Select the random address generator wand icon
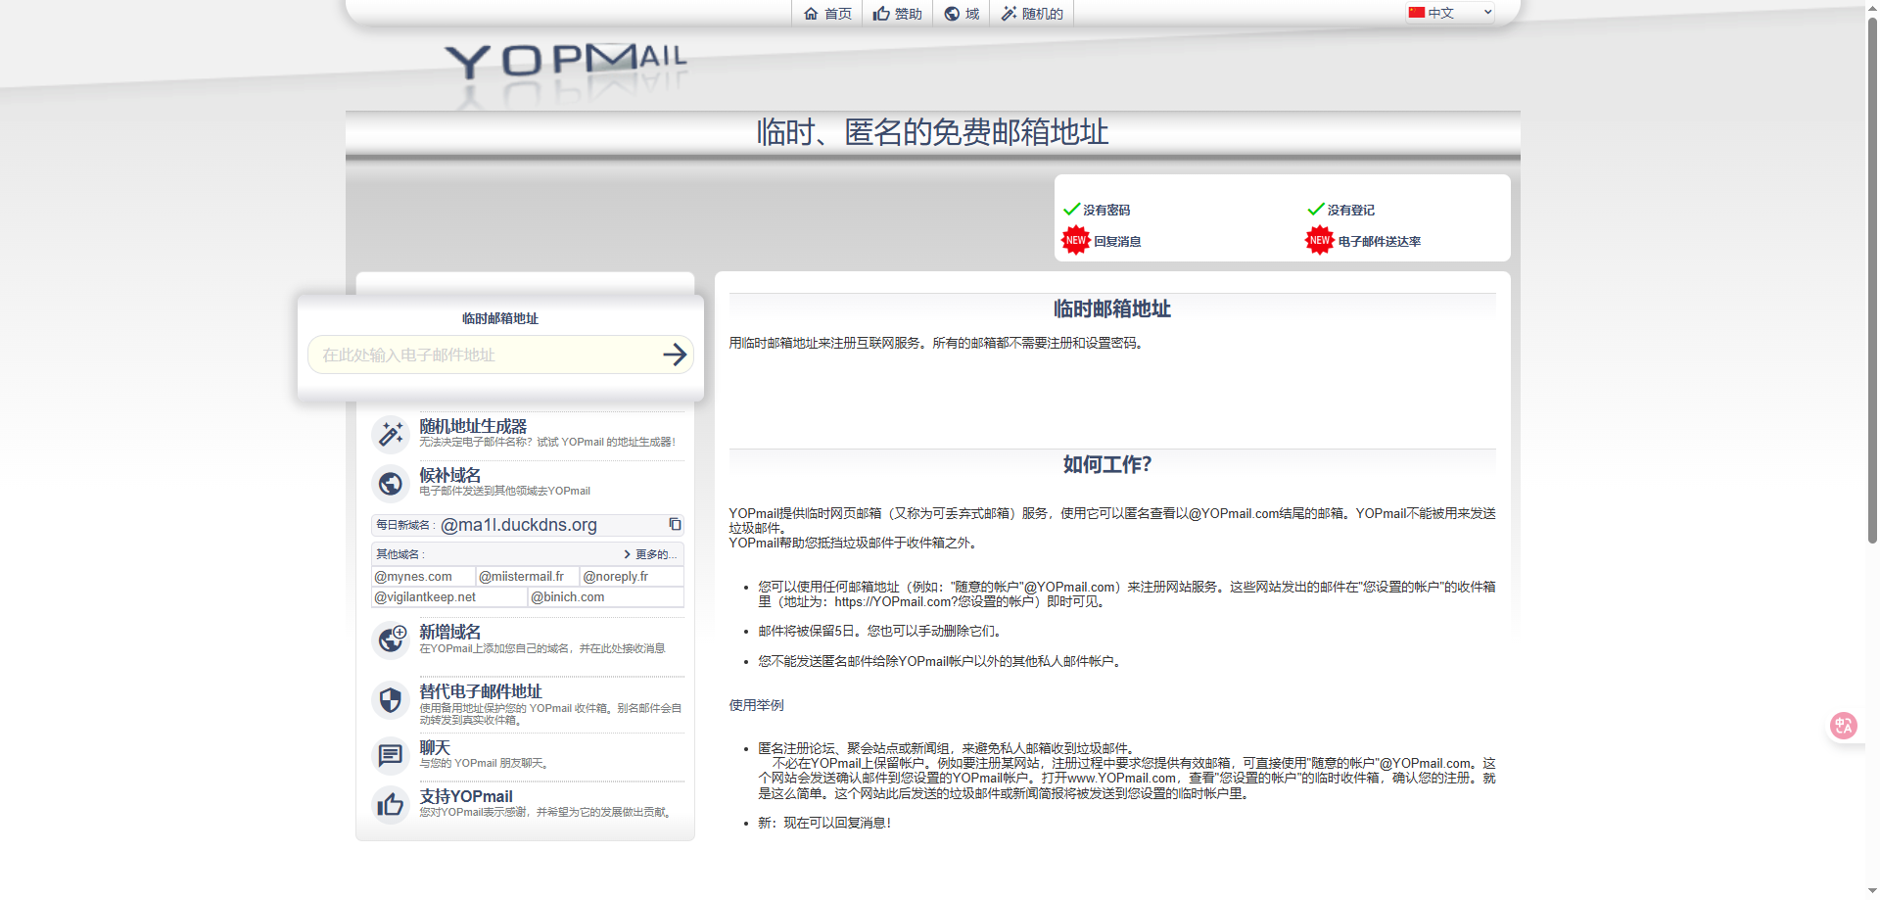This screenshot has height=900, width=1880. pos(391,434)
